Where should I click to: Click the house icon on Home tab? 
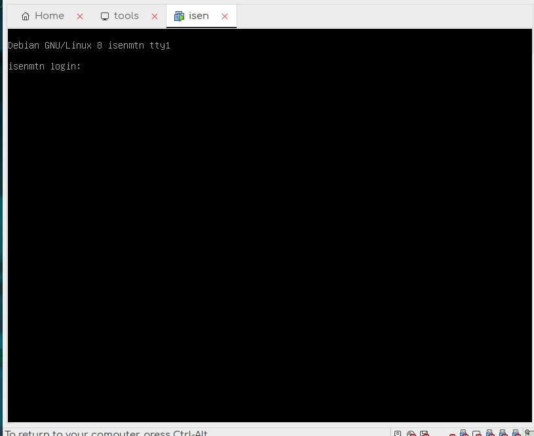pyautogui.click(x=26, y=16)
